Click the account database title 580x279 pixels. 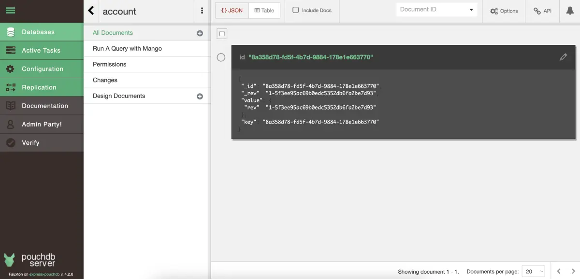[119, 12]
